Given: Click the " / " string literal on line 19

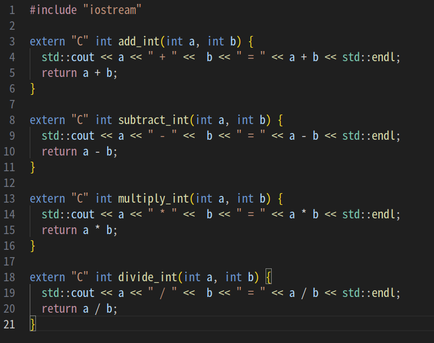Looking at the screenshot, I should tap(162, 293).
